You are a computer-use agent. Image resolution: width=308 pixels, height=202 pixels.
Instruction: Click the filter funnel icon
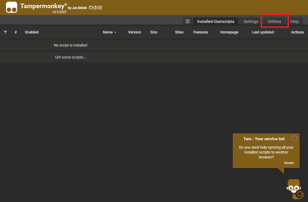(5, 32)
